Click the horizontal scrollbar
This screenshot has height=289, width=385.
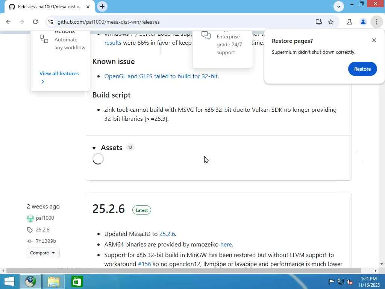click(x=183, y=271)
